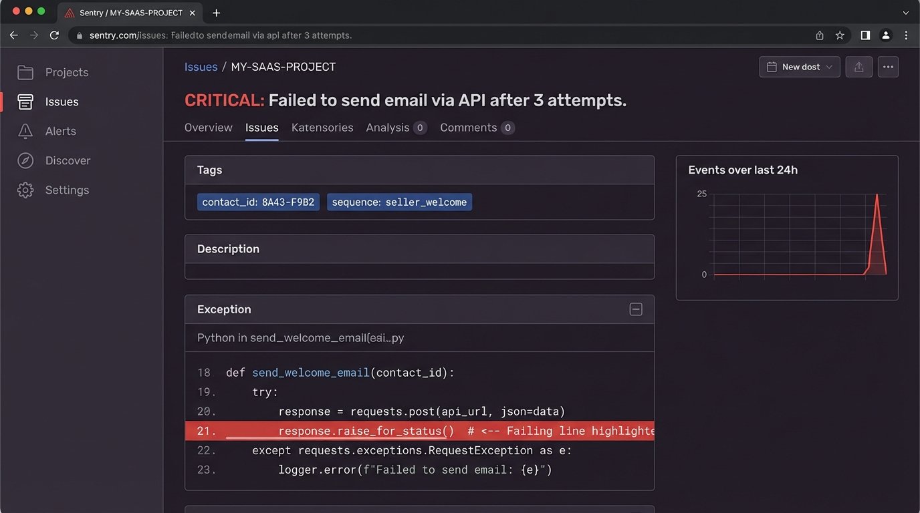Open Alerts warning triangle icon
The height and width of the screenshot is (513, 920).
pos(25,131)
